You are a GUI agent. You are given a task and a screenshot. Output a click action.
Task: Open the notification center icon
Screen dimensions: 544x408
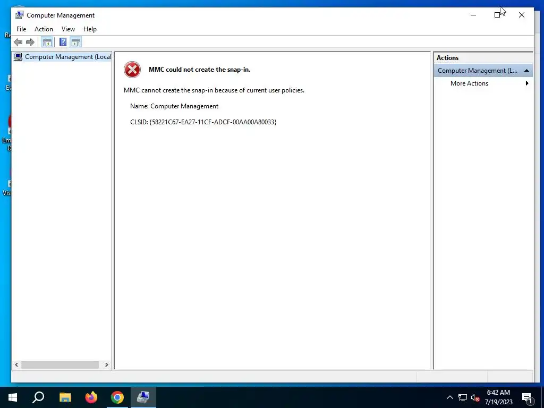tap(527, 398)
